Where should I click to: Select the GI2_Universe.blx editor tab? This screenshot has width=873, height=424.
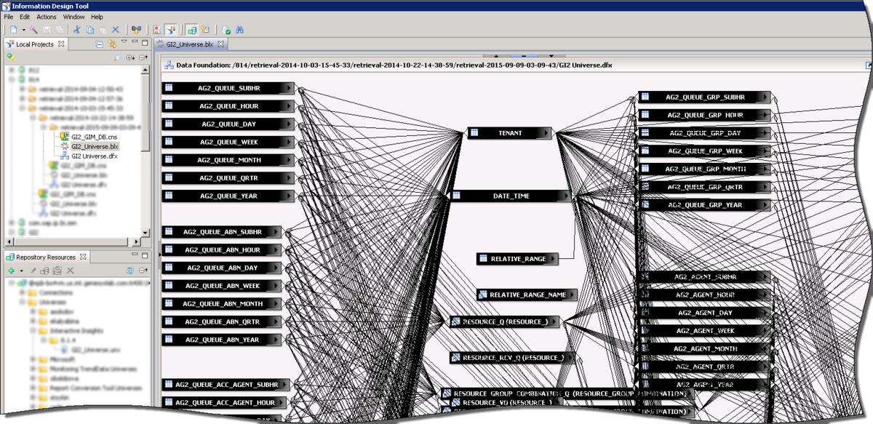coord(189,44)
